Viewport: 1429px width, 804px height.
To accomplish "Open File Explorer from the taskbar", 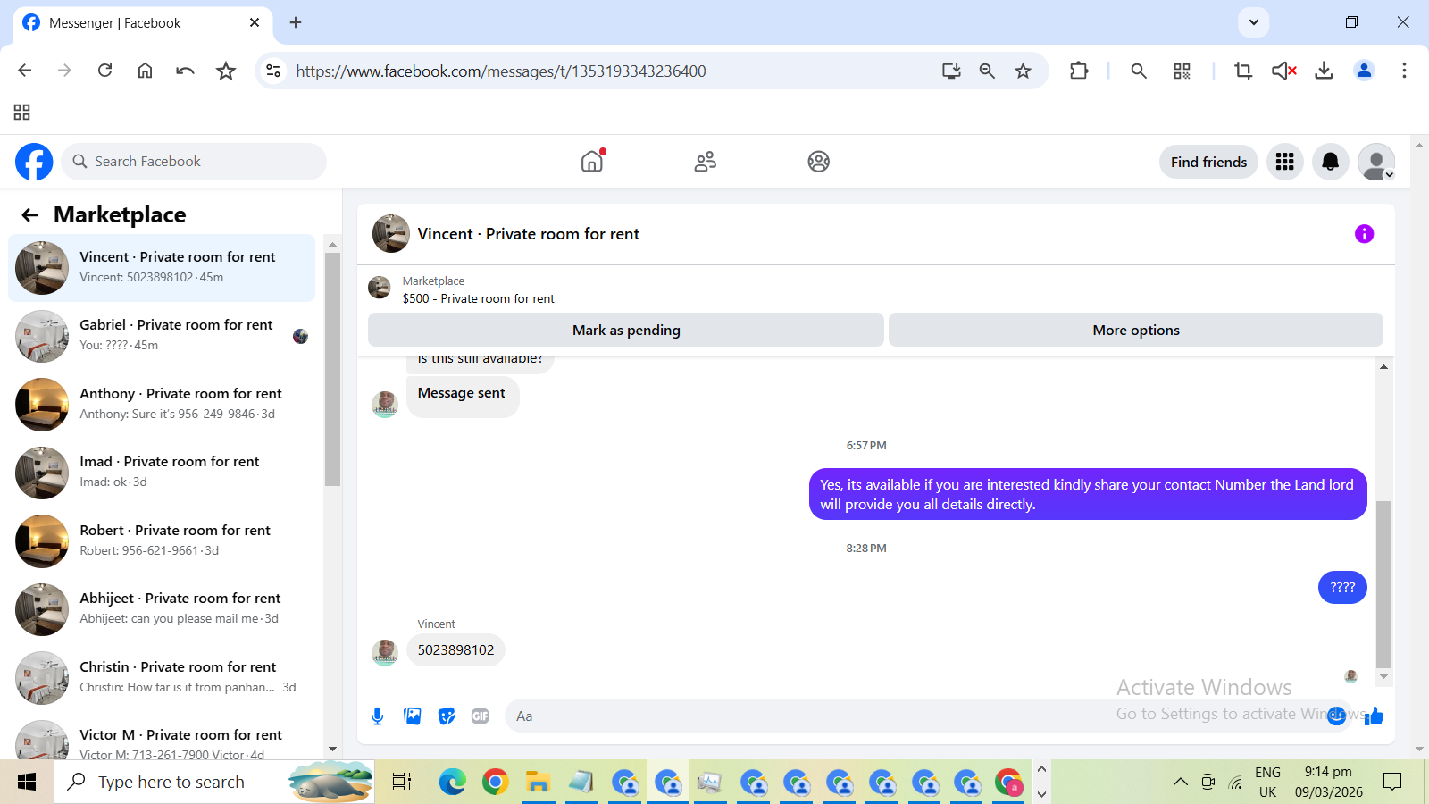I will pos(538,783).
